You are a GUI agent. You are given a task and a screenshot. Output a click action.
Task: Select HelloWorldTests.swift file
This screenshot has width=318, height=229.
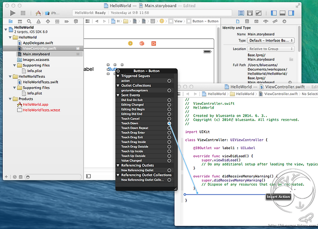tap(41, 82)
